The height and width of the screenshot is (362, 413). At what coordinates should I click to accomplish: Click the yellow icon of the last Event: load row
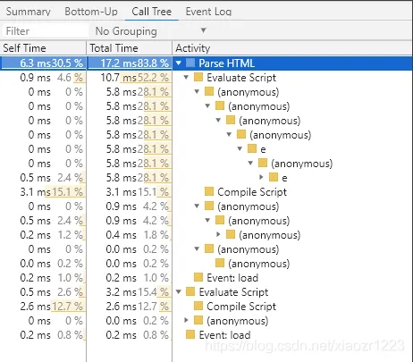pyautogui.click(x=190, y=334)
